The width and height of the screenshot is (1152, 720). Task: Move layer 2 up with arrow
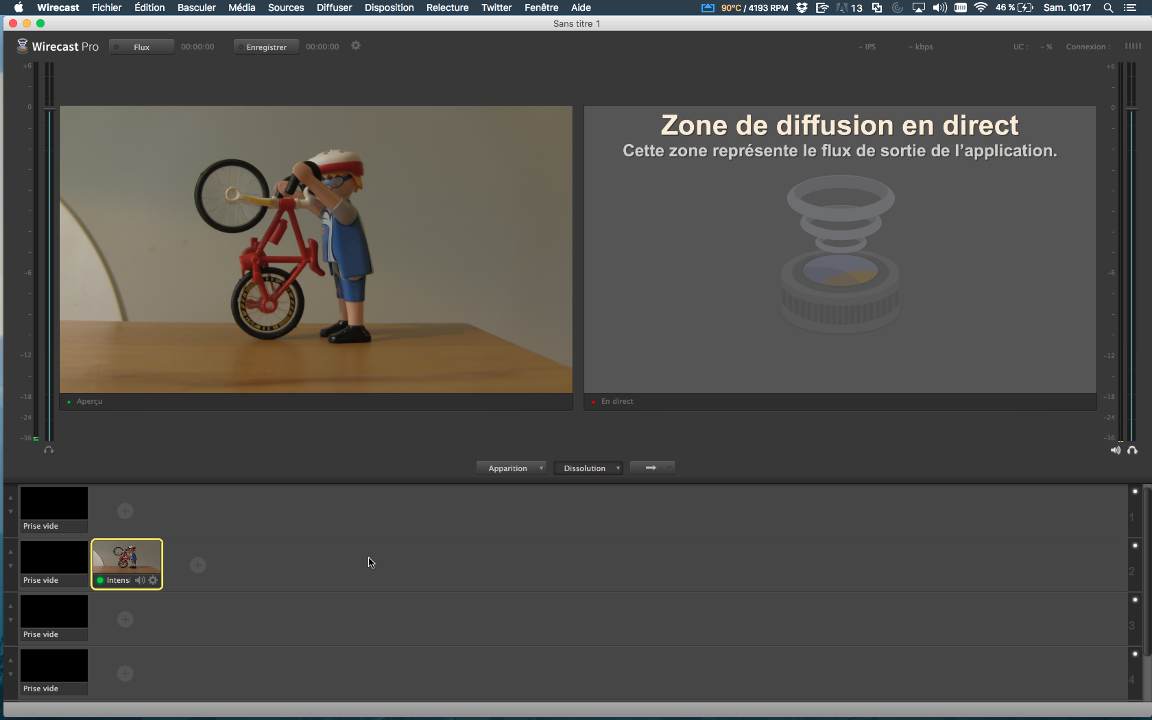pos(10,551)
